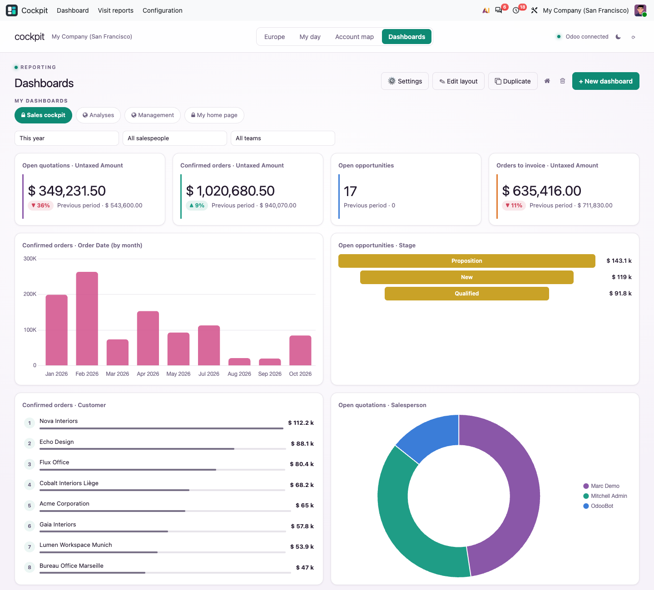This screenshot has height=590, width=654.
Task: Open the Configuration menu
Action: [163, 10]
